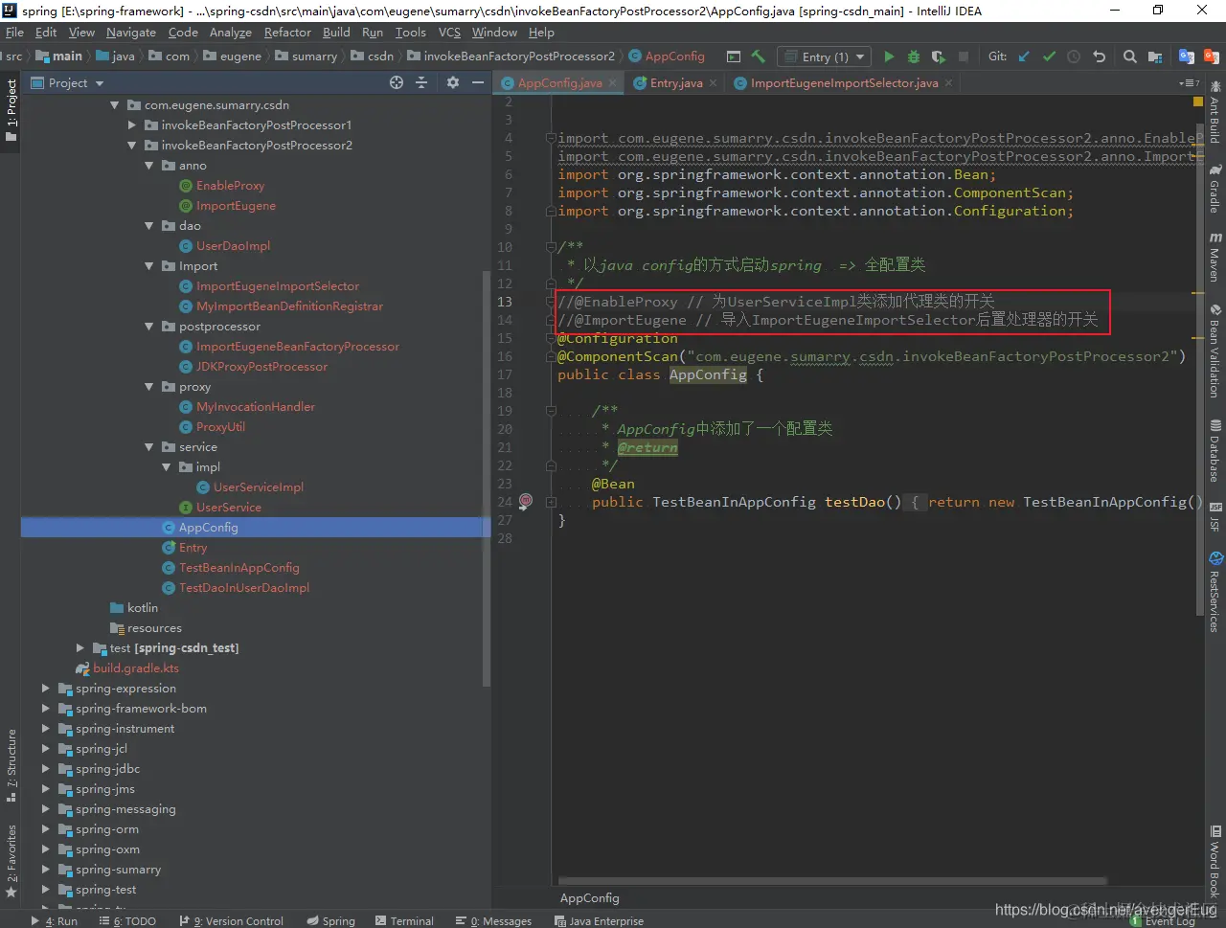Commit changes with the Git checkmark icon
Image resolution: width=1226 pixels, height=928 pixels.
1049,57
